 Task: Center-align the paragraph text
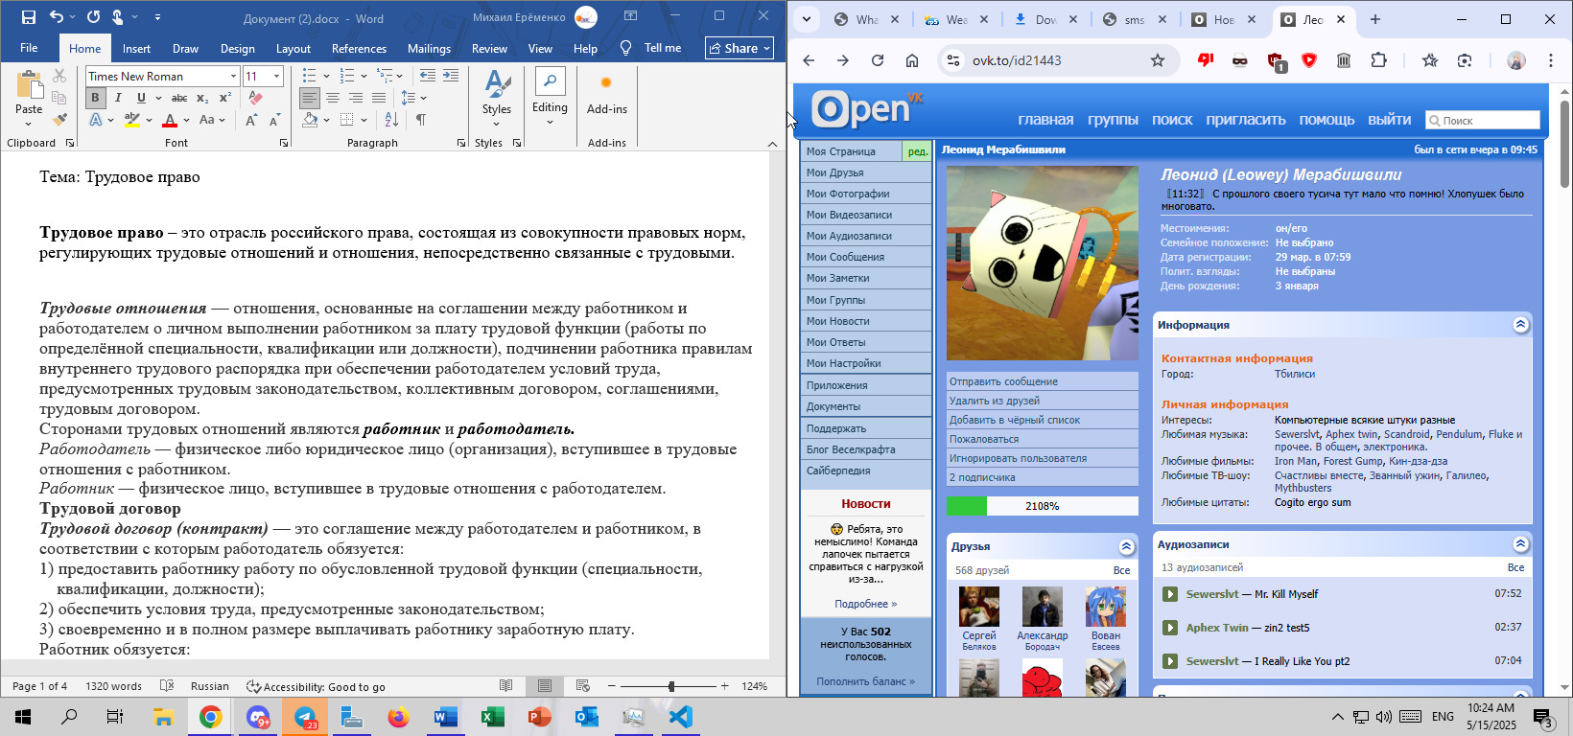[333, 98]
